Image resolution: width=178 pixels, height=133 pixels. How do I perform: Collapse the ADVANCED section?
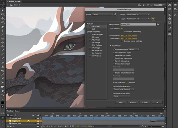click(110, 46)
